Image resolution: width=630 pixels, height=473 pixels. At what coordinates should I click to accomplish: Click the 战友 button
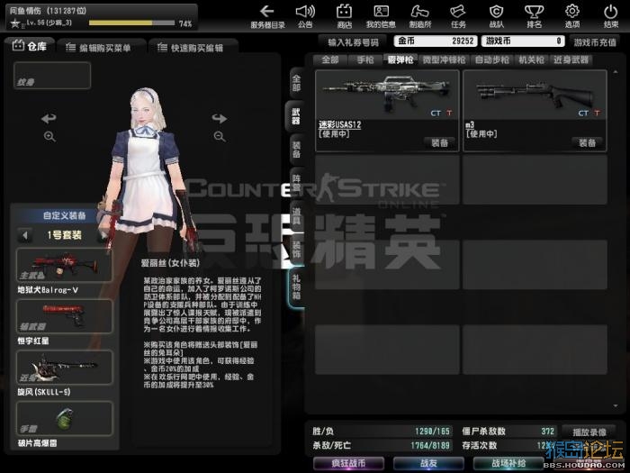click(x=428, y=463)
